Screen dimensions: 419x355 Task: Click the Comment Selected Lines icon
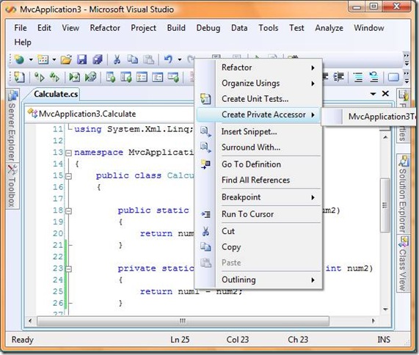[x=358, y=78]
